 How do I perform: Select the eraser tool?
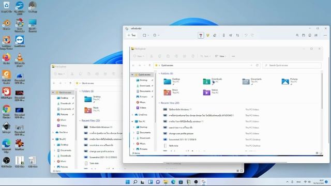pyautogui.click(x=215, y=35)
